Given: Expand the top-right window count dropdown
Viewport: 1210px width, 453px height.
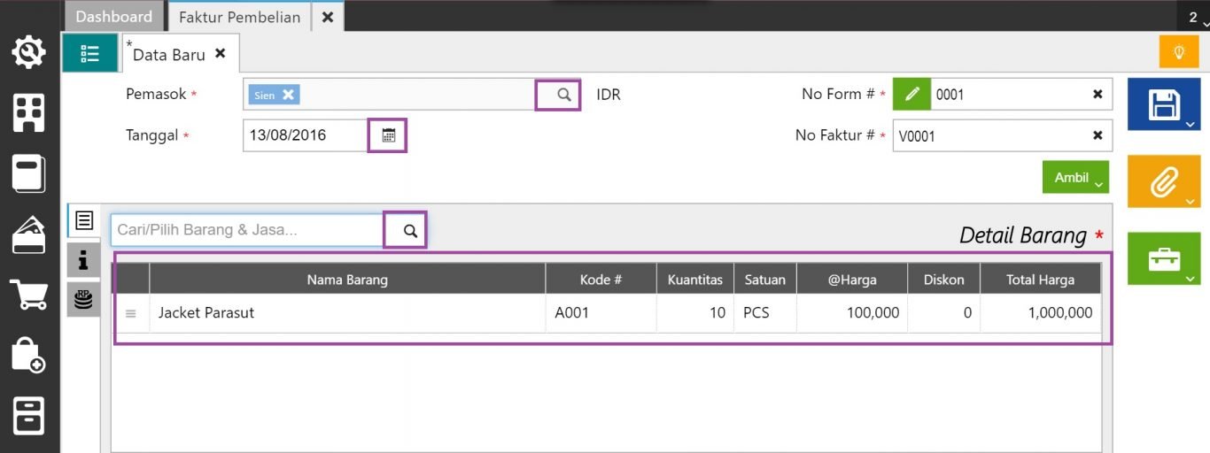Looking at the screenshot, I should (x=1198, y=18).
